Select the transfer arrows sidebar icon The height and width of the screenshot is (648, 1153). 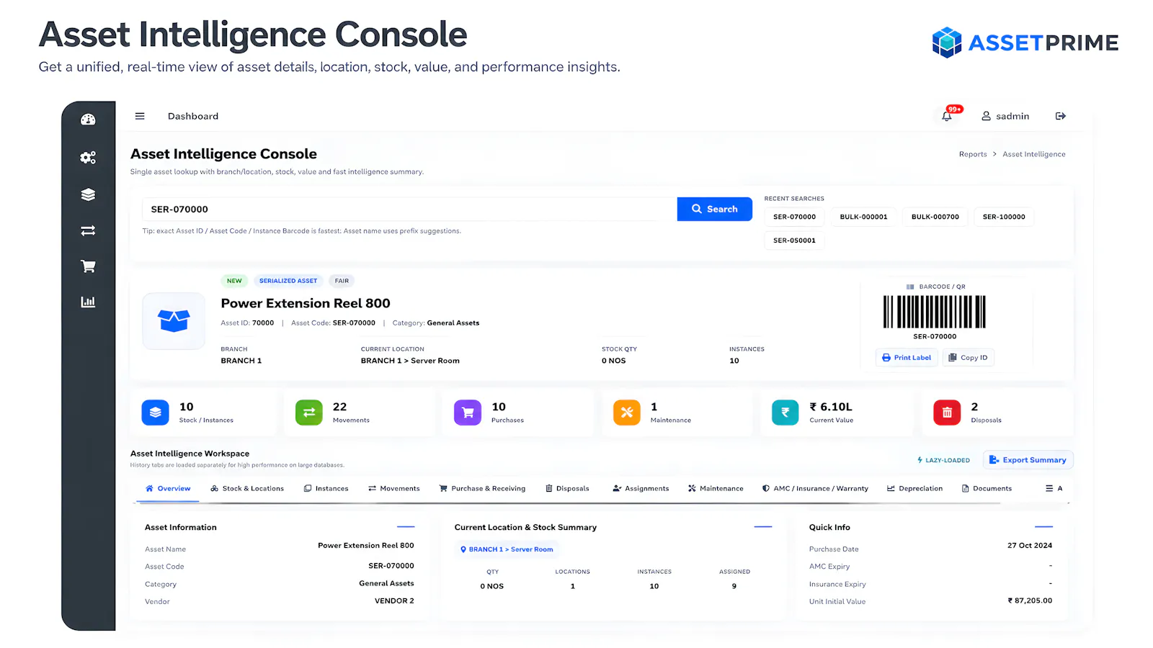[88, 230]
